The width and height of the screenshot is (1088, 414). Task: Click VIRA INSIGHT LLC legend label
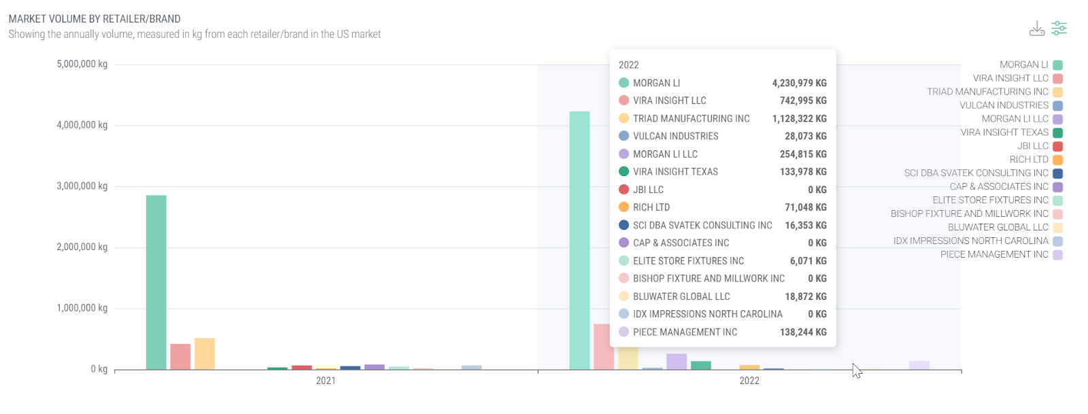pos(1010,78)
